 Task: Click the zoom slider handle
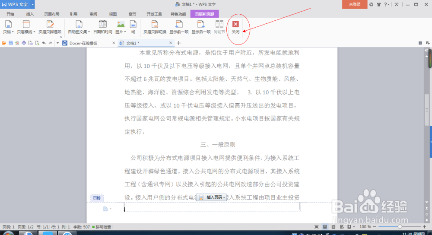coord(400,227)
